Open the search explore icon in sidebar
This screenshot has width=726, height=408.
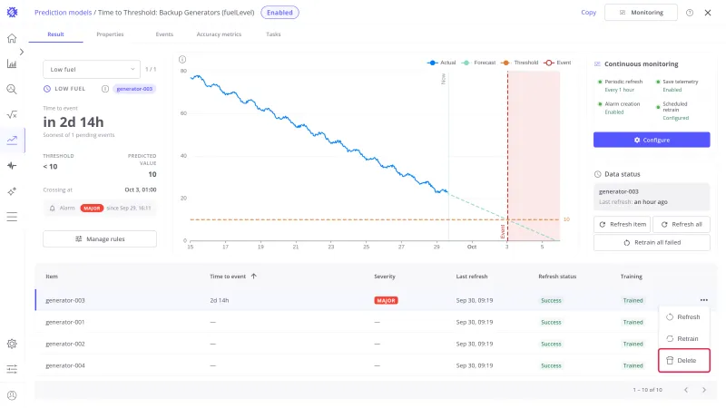(x=12, y=89)
